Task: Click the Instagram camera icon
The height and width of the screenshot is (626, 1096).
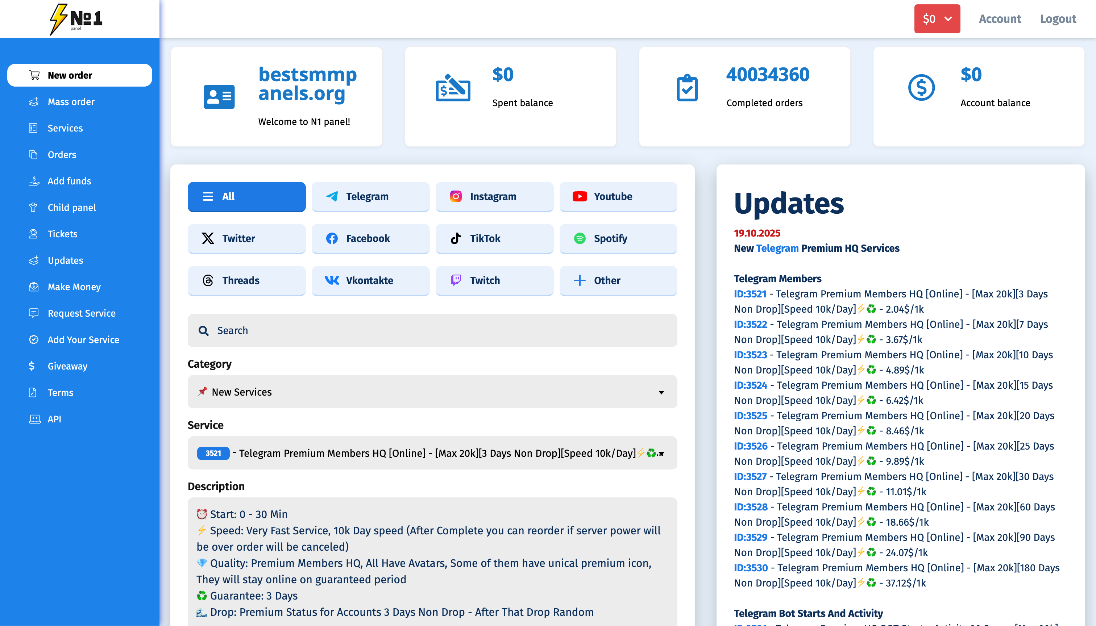Action: [x=456, y=196]
